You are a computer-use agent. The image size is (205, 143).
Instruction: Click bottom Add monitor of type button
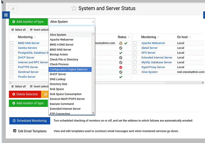[x=28, y=103]
